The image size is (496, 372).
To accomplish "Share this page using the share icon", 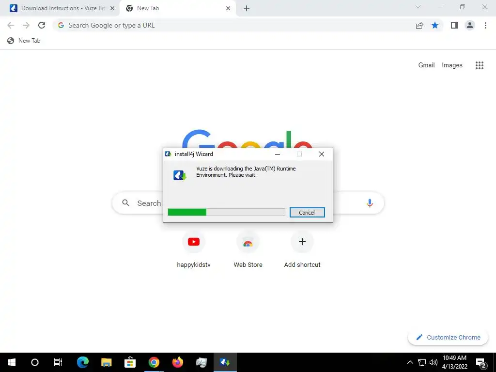I will pyautogui.click(x=419, y=25).
